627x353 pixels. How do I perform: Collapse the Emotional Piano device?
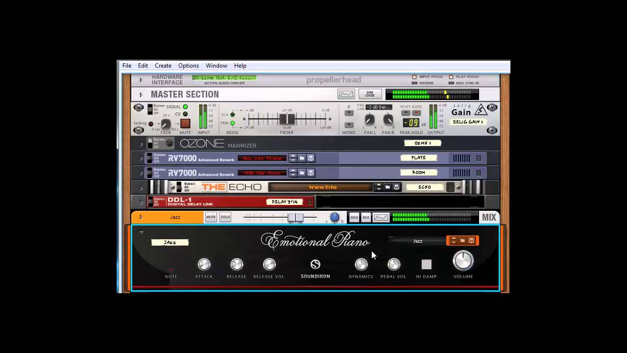point(141,232)
